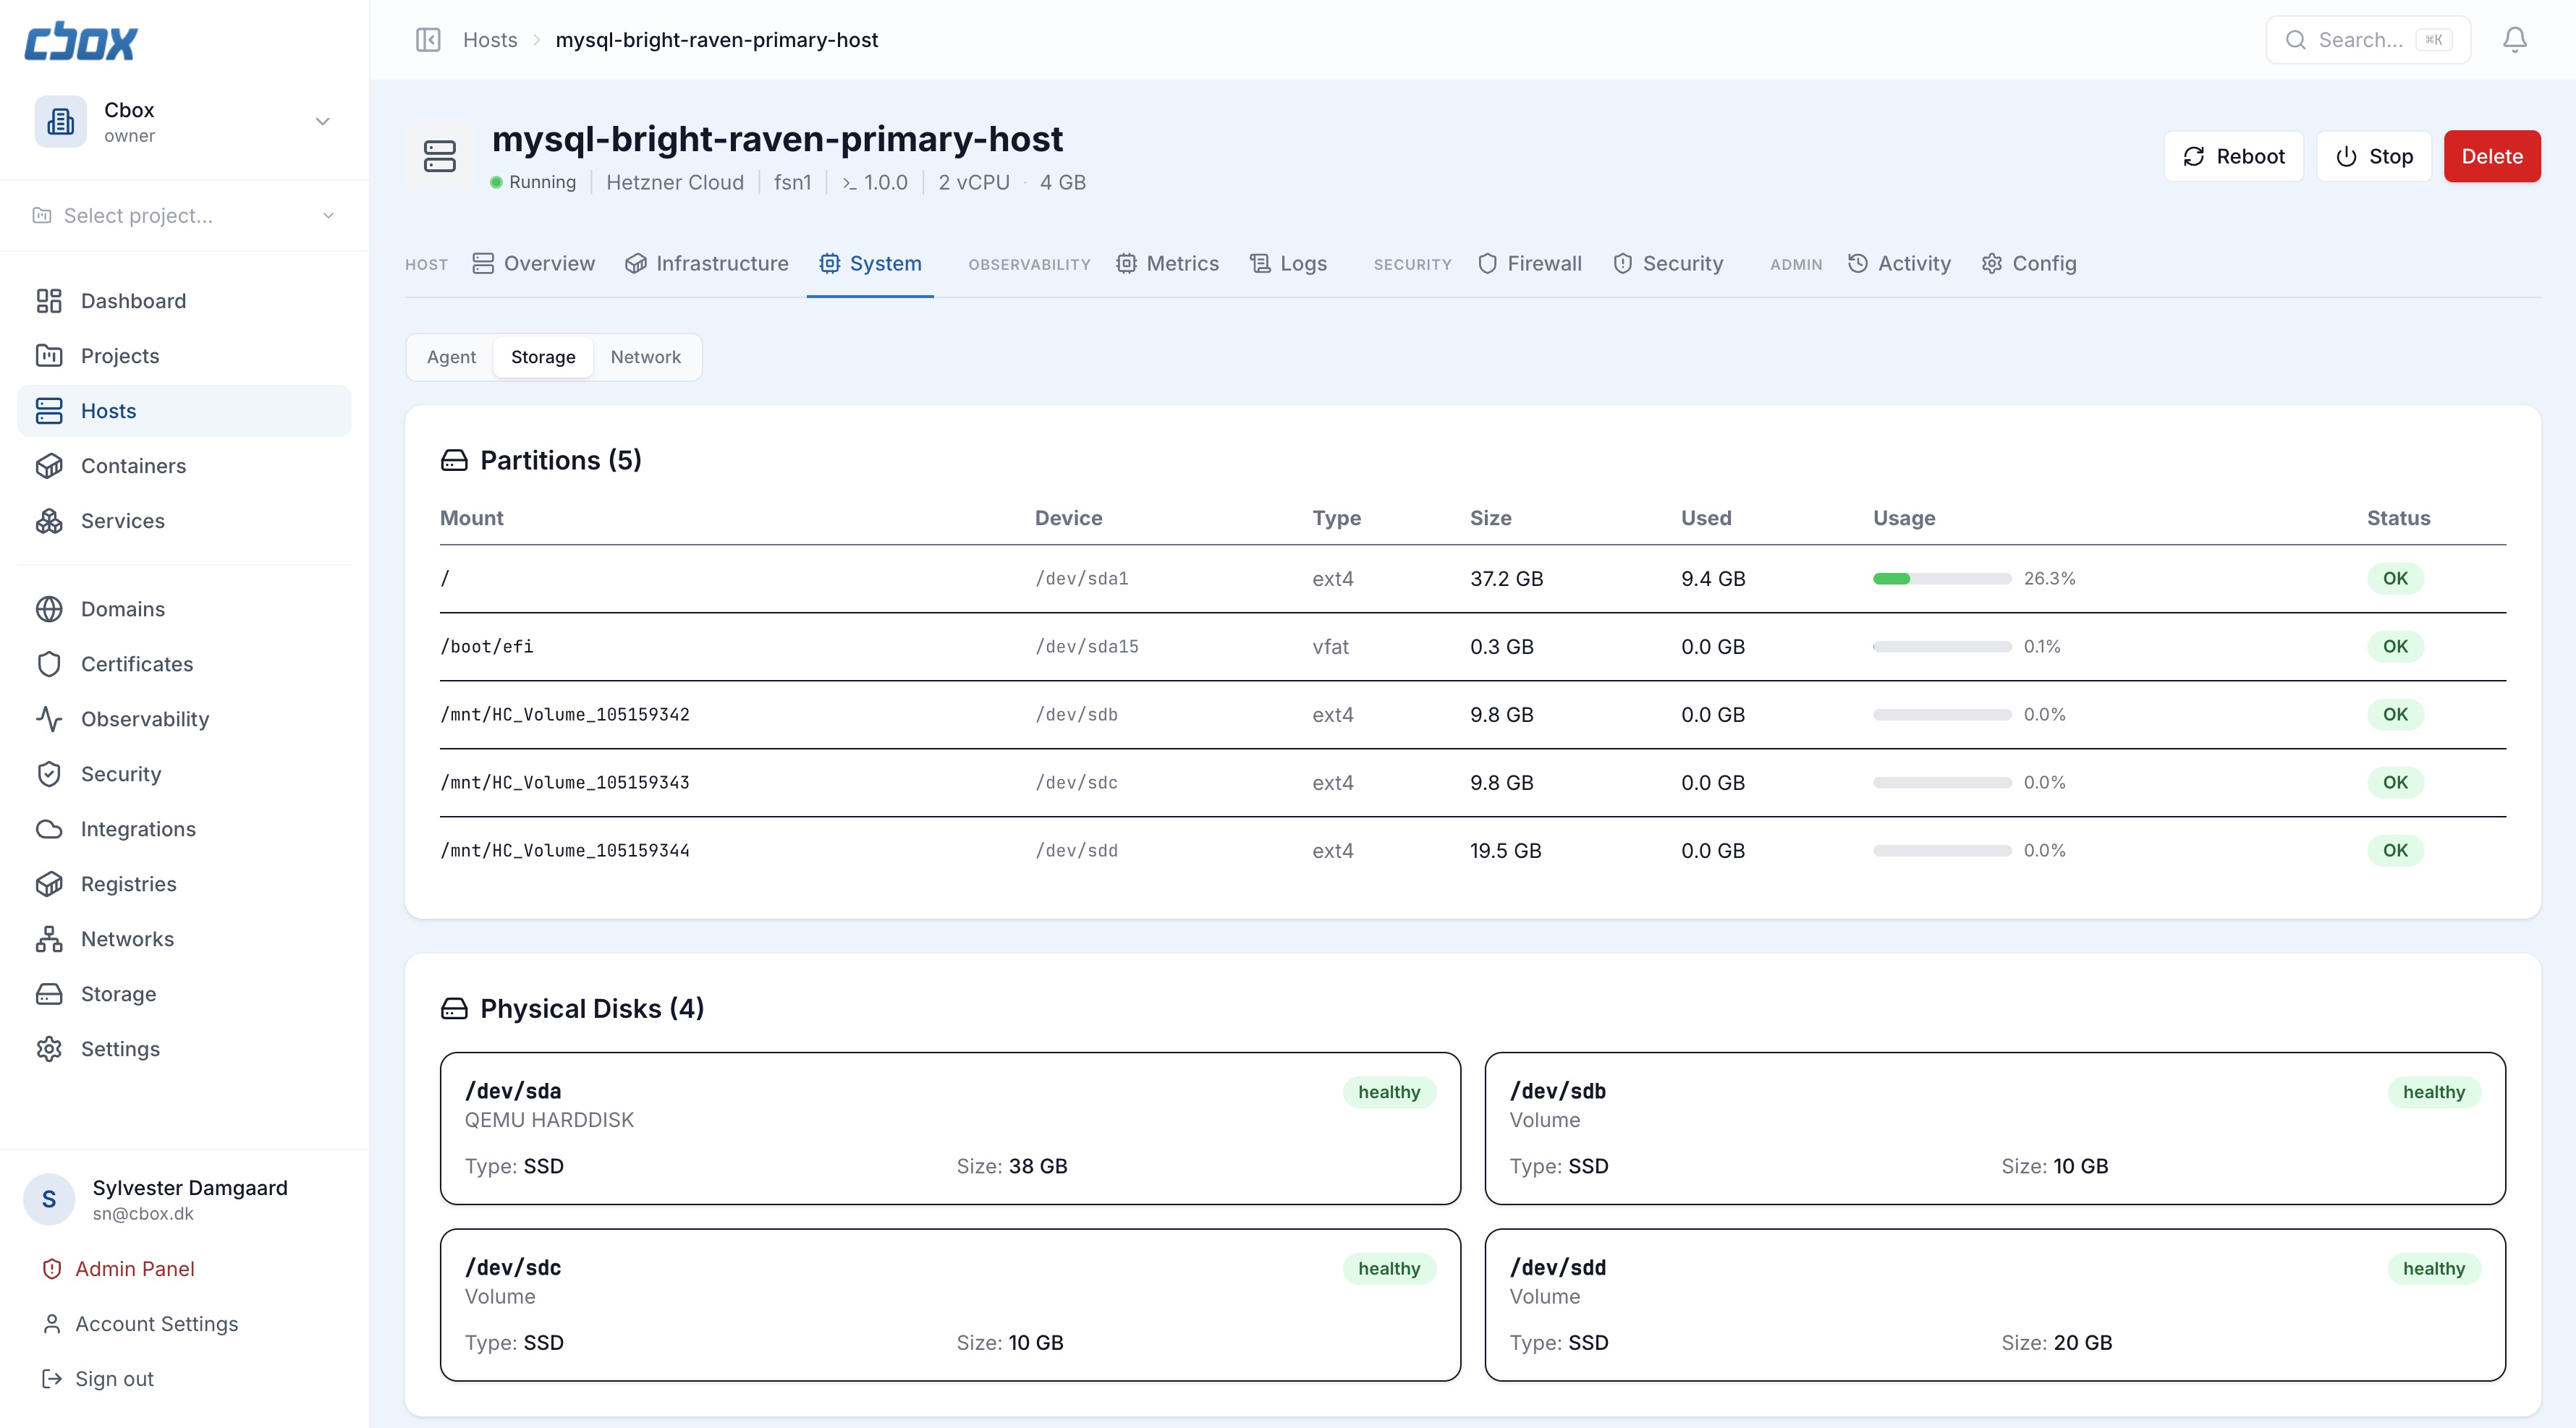The image size is (2576, 1428).
Task: Go to Networks in the sidebar
Action: point(127,939)
